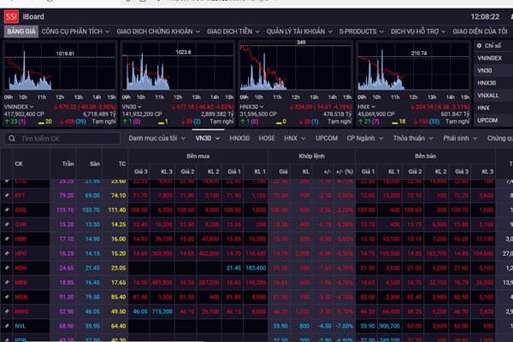This screenshot has width=513, height=342.
Task: Open the HNX board tab dropdown
Action: pos(294,138)
